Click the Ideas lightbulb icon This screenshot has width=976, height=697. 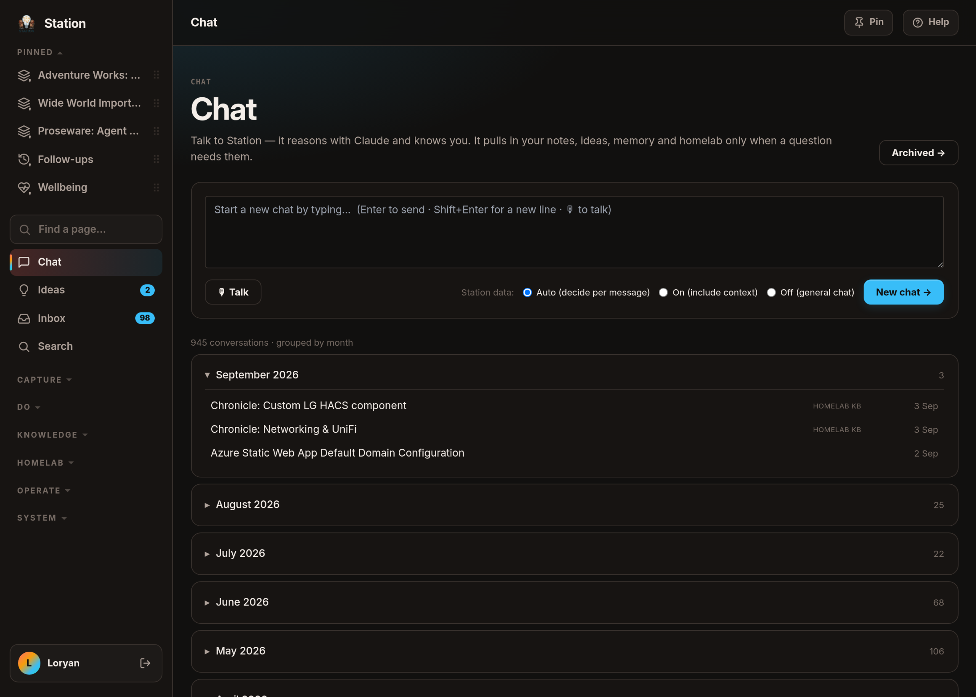24,290
